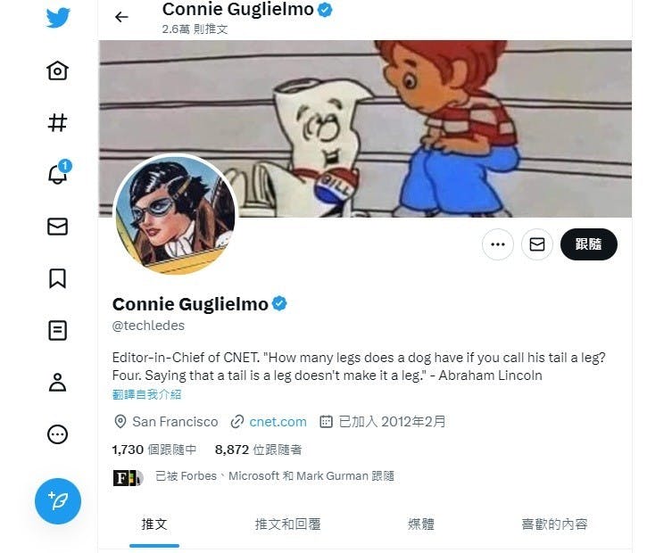Click the Twitter bird logo

tap(58, 18)
